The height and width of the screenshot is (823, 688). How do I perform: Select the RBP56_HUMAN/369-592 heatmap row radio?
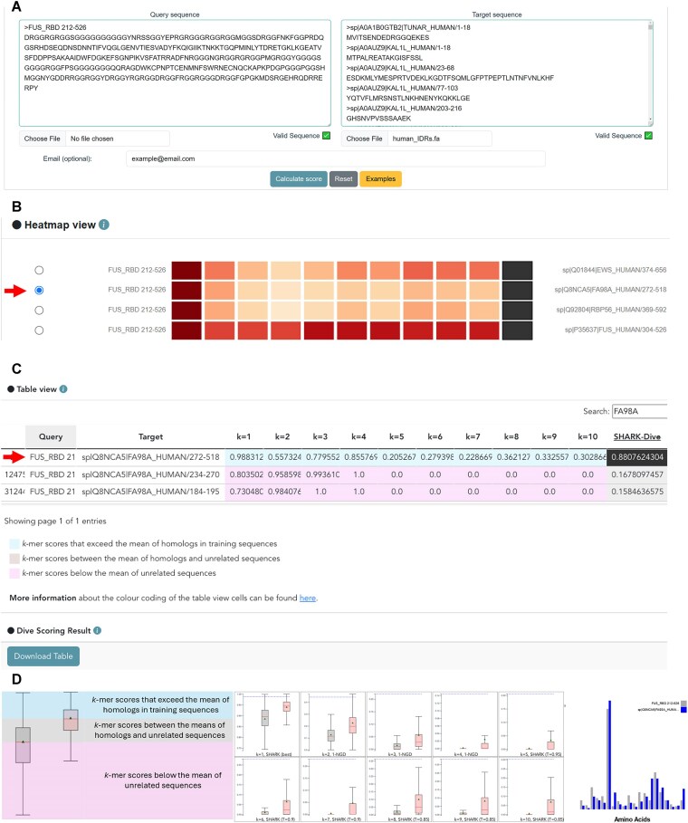click(x=39, y=311)
